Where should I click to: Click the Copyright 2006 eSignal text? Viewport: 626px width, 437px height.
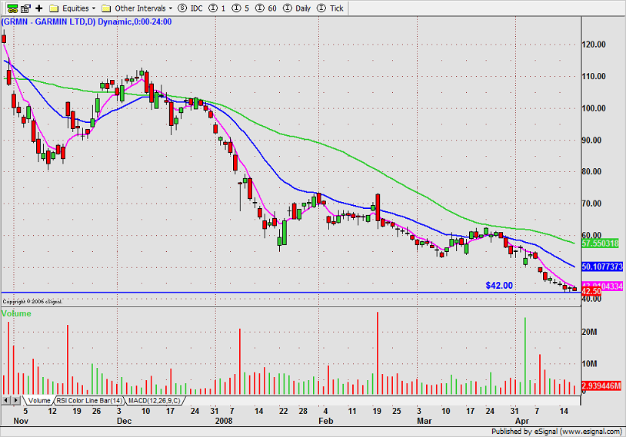click(32, 301)
